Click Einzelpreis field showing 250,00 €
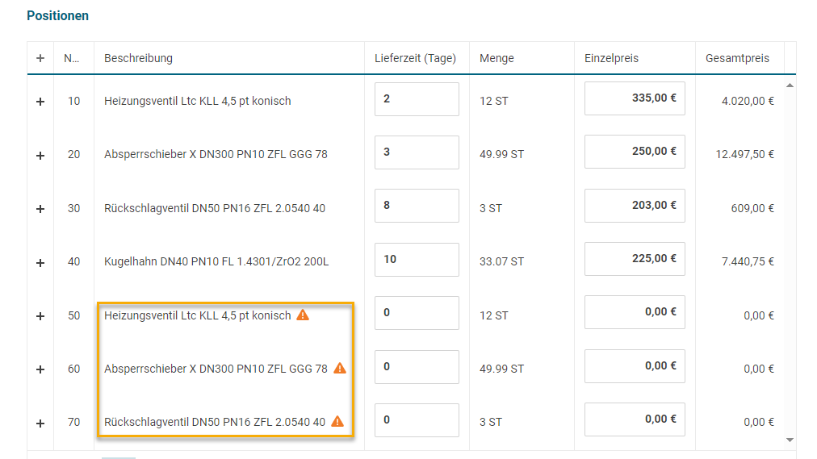 pyautogui.click(x=635, y=152)
